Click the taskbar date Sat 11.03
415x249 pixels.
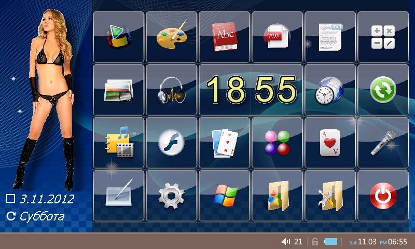(x=363, y=242)
